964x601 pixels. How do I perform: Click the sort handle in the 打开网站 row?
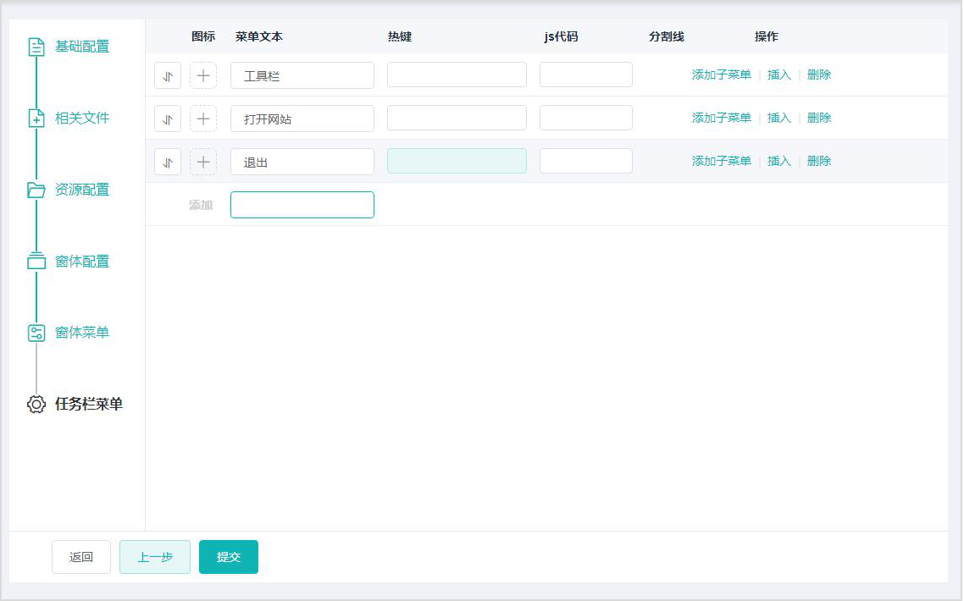pos(168,119)
